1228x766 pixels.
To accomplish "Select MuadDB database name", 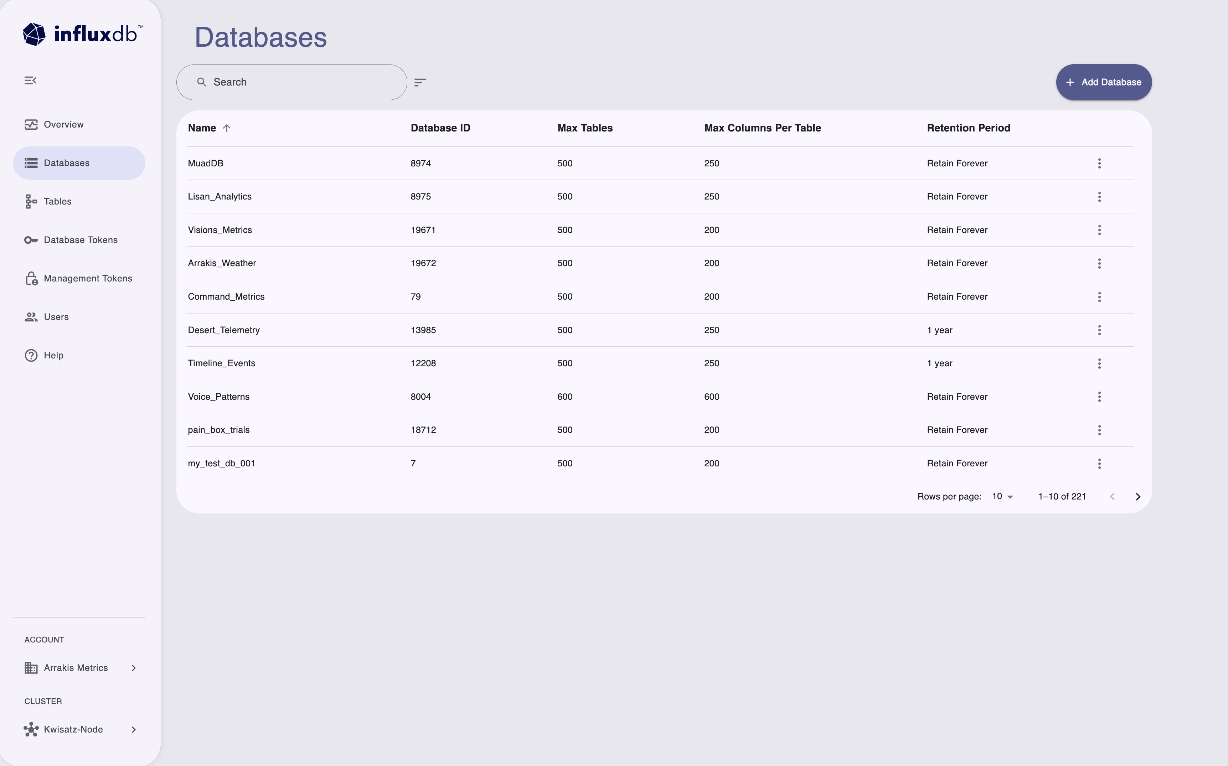I will [x=206, y=163].
